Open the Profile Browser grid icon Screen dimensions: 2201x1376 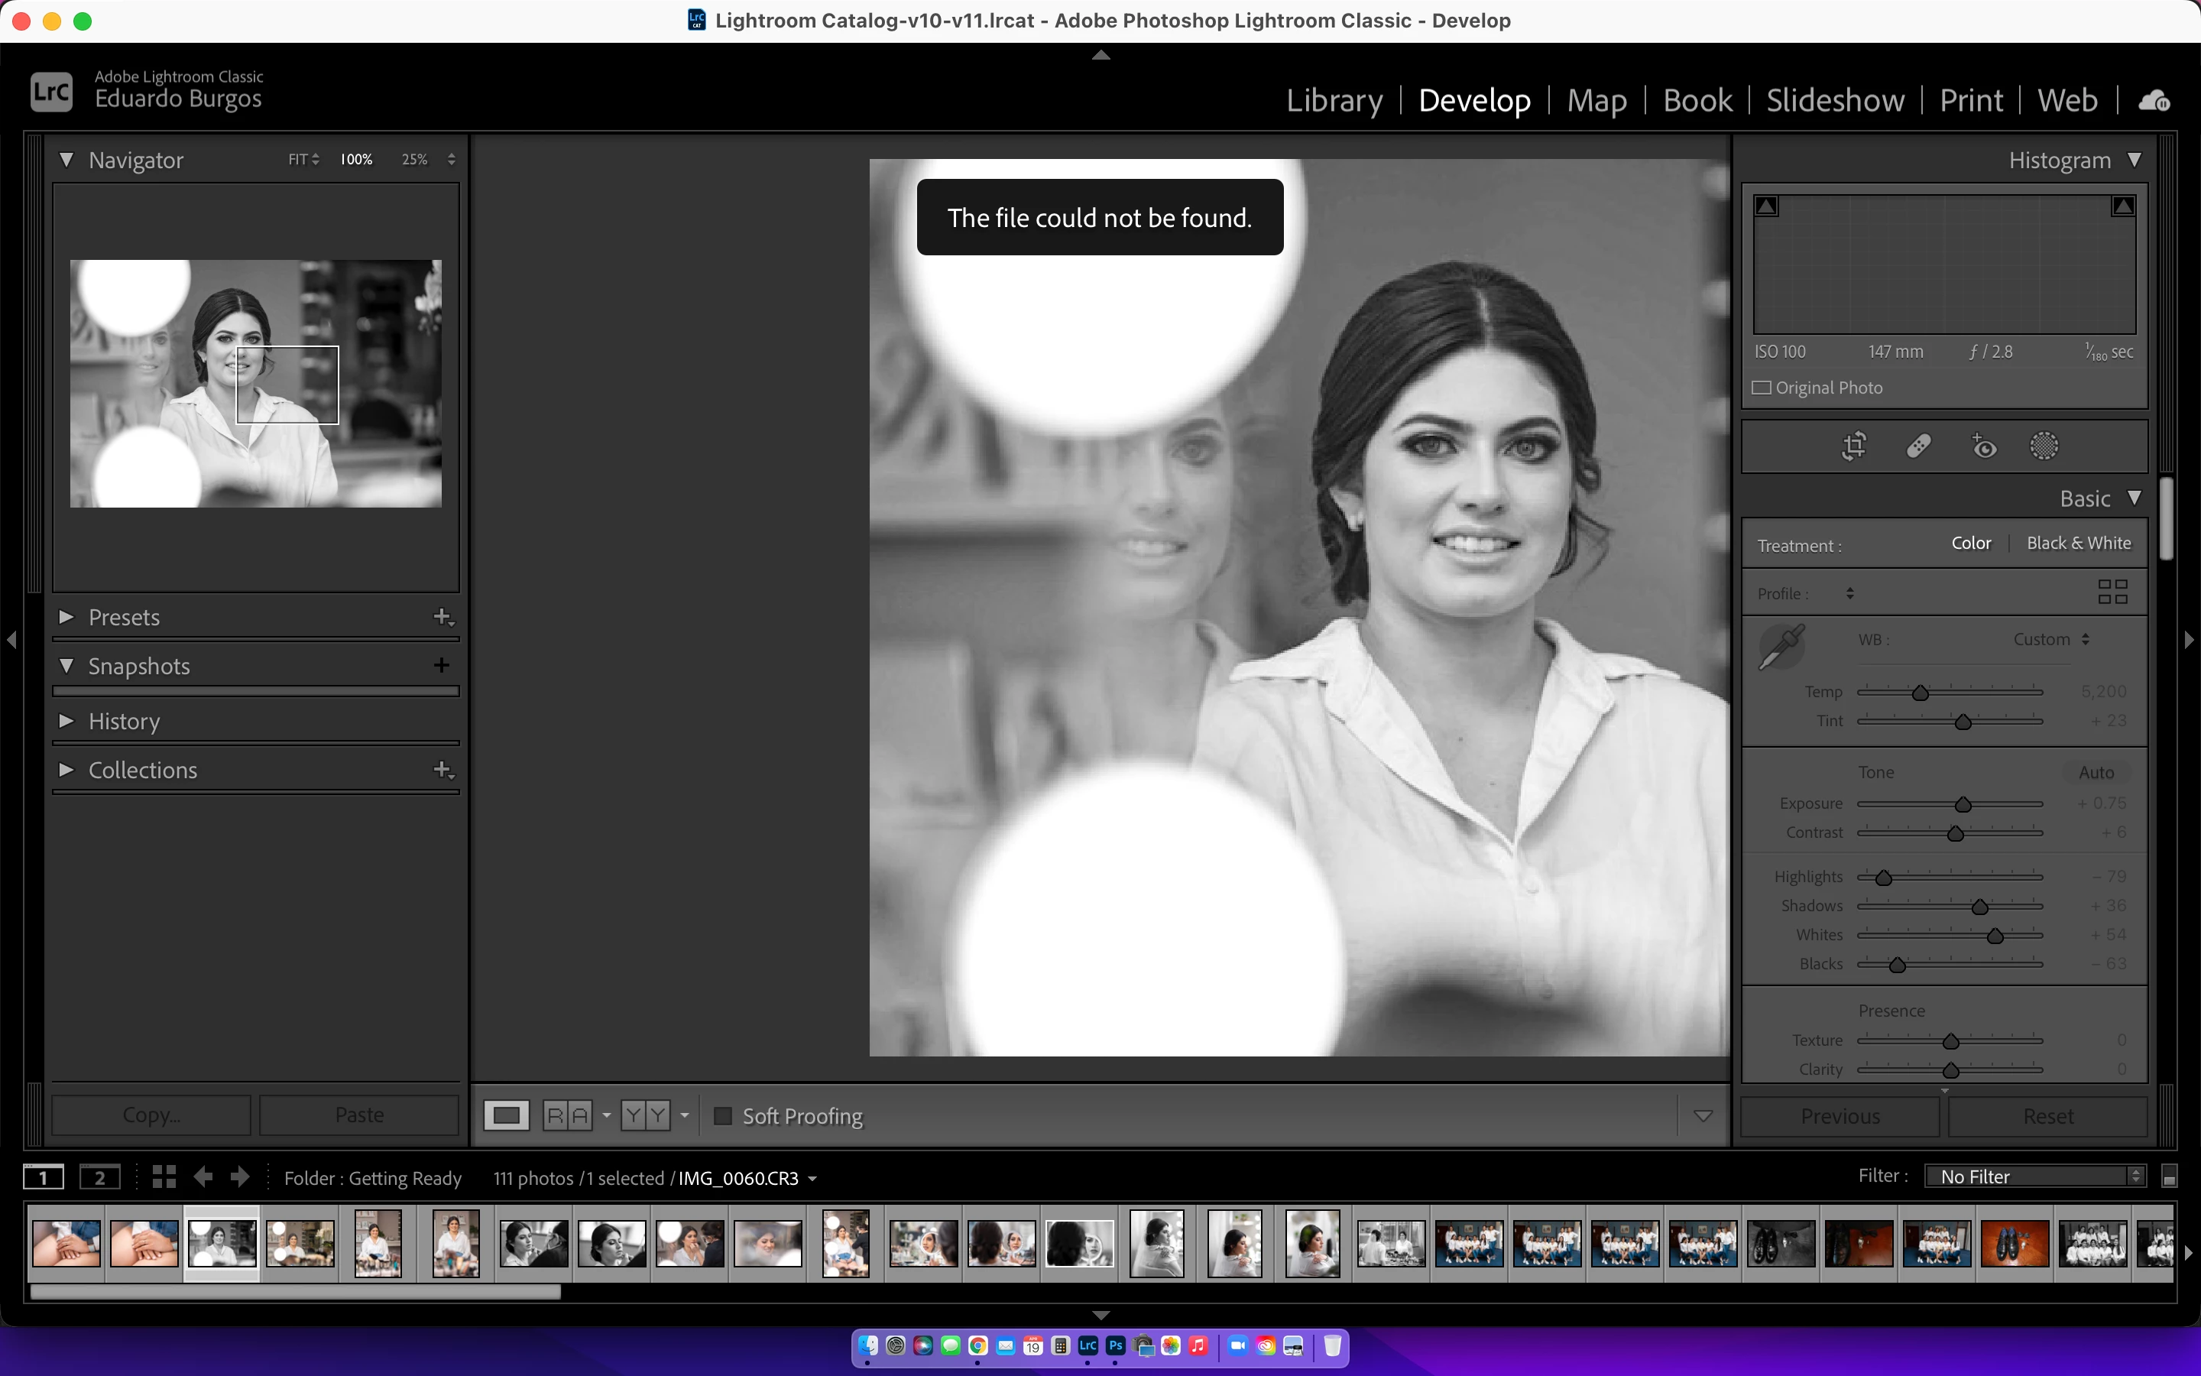click(2112, 592)
